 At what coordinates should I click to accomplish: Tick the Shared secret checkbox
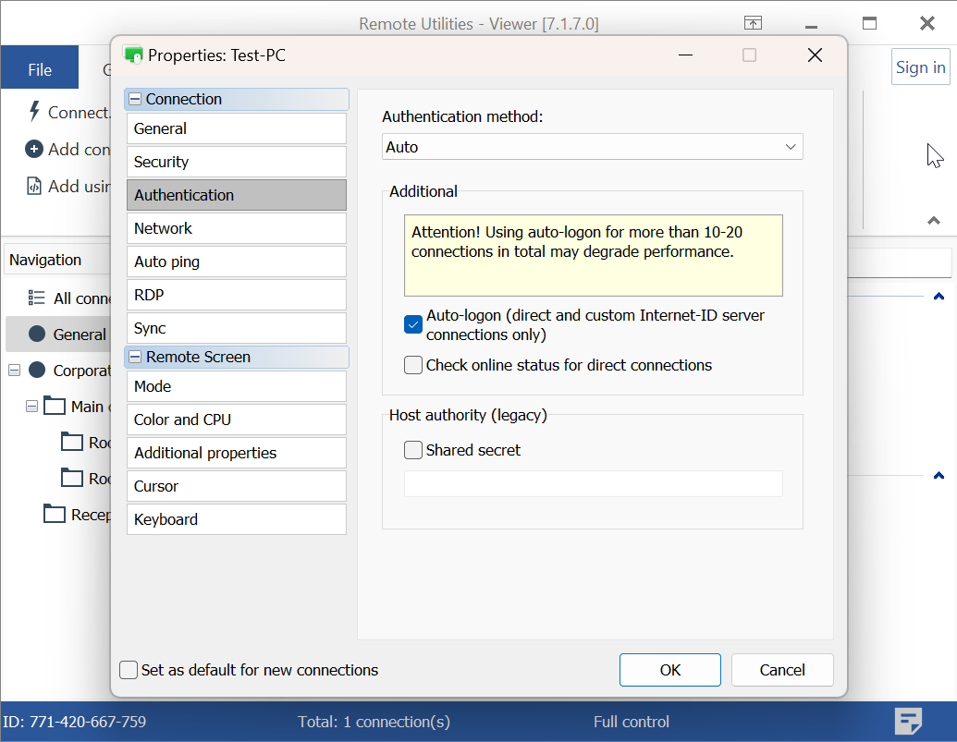[413, 450]
